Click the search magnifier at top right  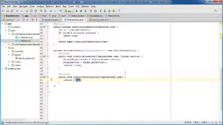tap(216, 11)
